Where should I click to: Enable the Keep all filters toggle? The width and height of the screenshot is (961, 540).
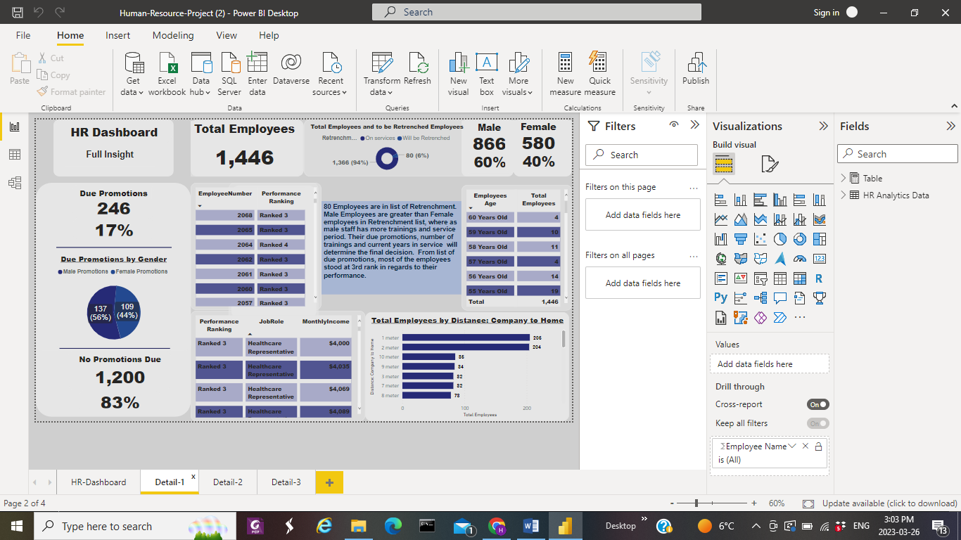[818, 423]
